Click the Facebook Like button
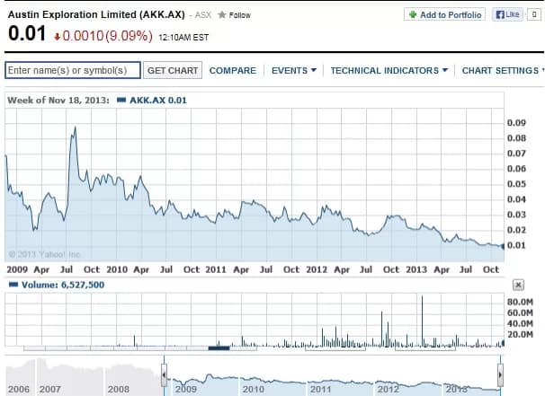545x396 pixels. [508, 15]
